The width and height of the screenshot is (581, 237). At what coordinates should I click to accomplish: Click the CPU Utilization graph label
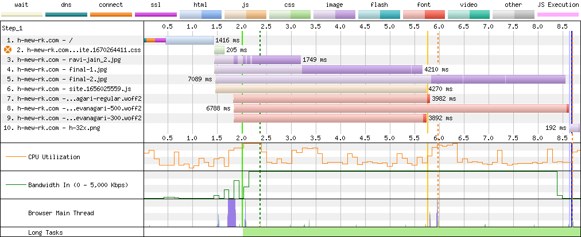tap(54, 157)
